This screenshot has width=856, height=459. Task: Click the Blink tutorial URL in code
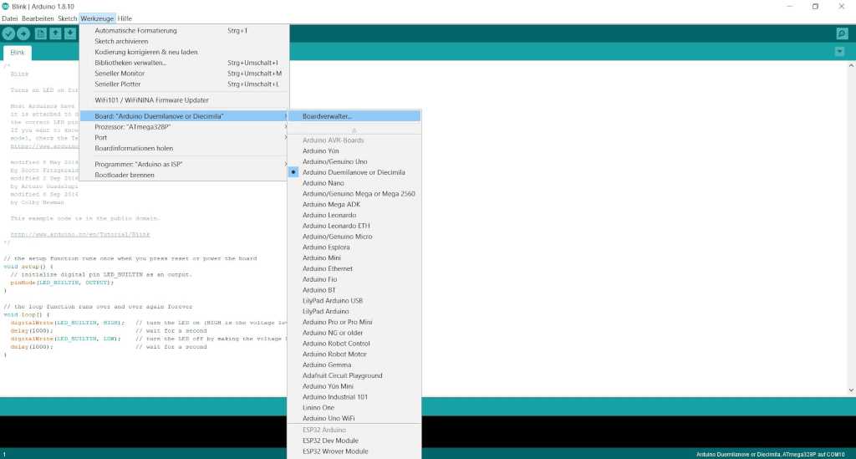(x=80, y=235)
